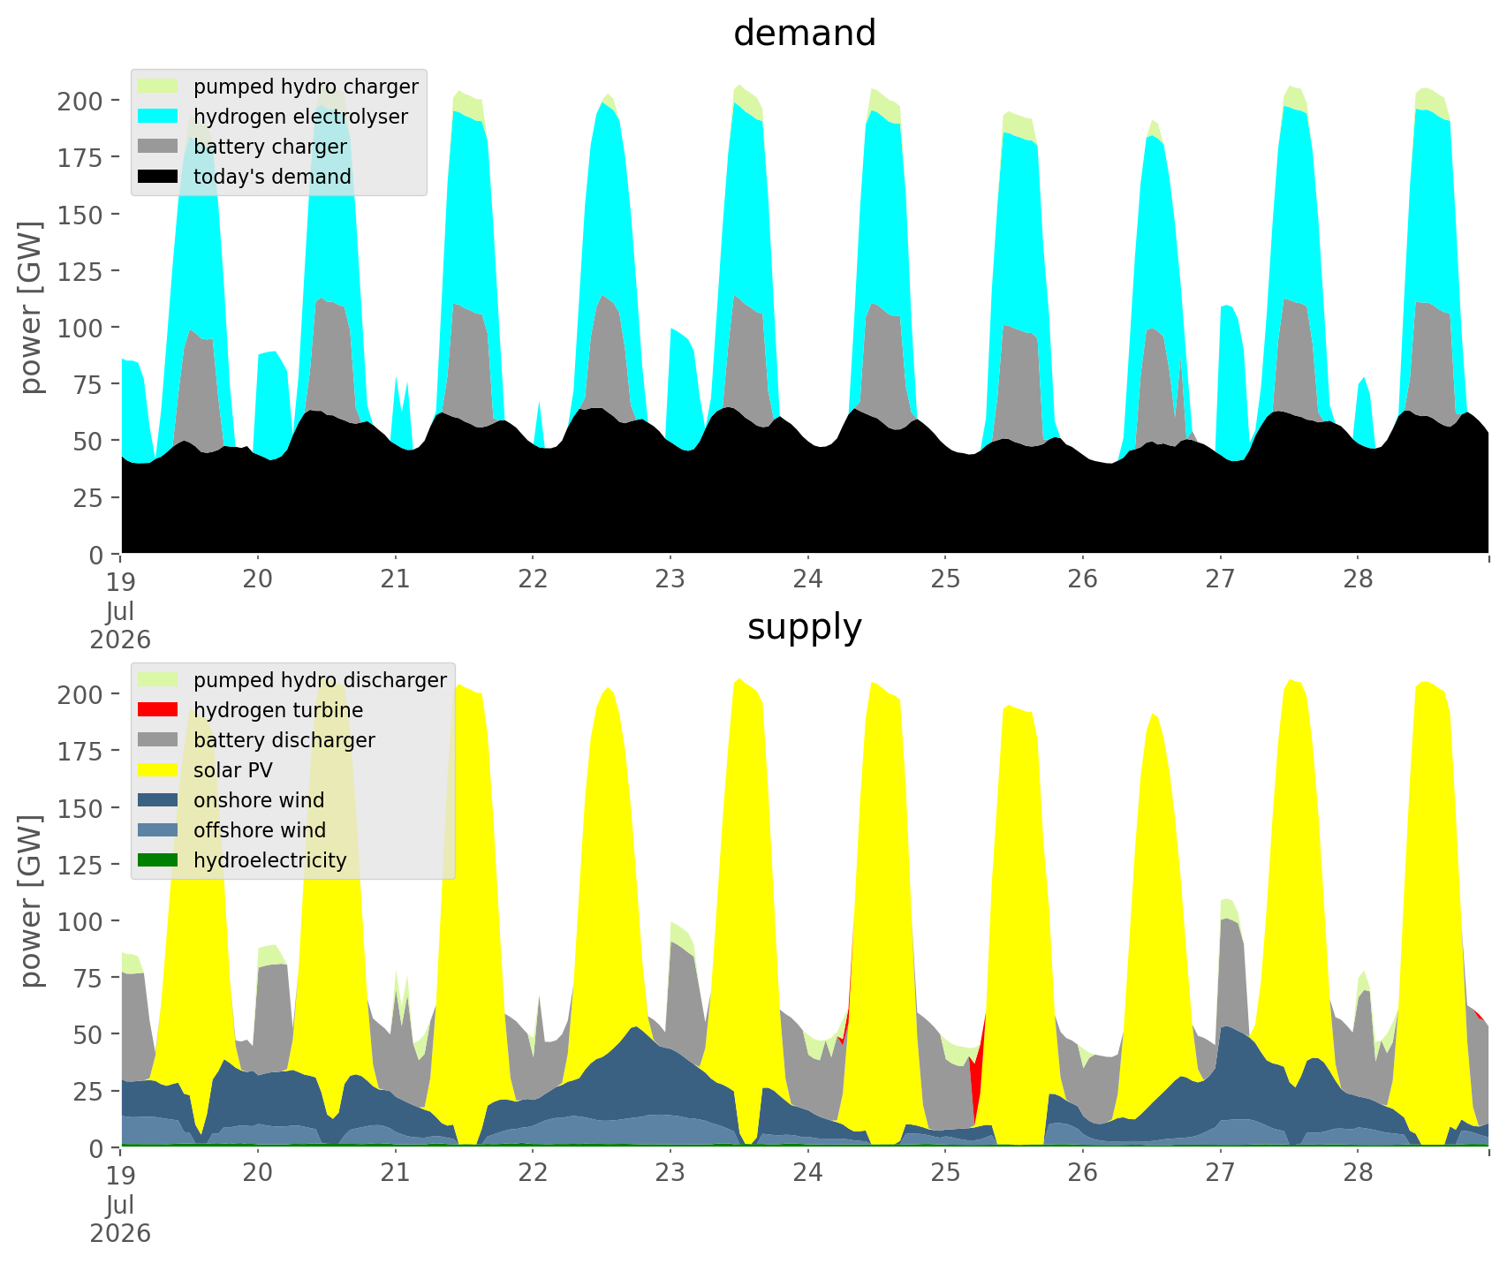Click the "0" y-axis tick in supply chart
The height and width of the screenshot is (1264, 1507).
[x=95, y=1147]
